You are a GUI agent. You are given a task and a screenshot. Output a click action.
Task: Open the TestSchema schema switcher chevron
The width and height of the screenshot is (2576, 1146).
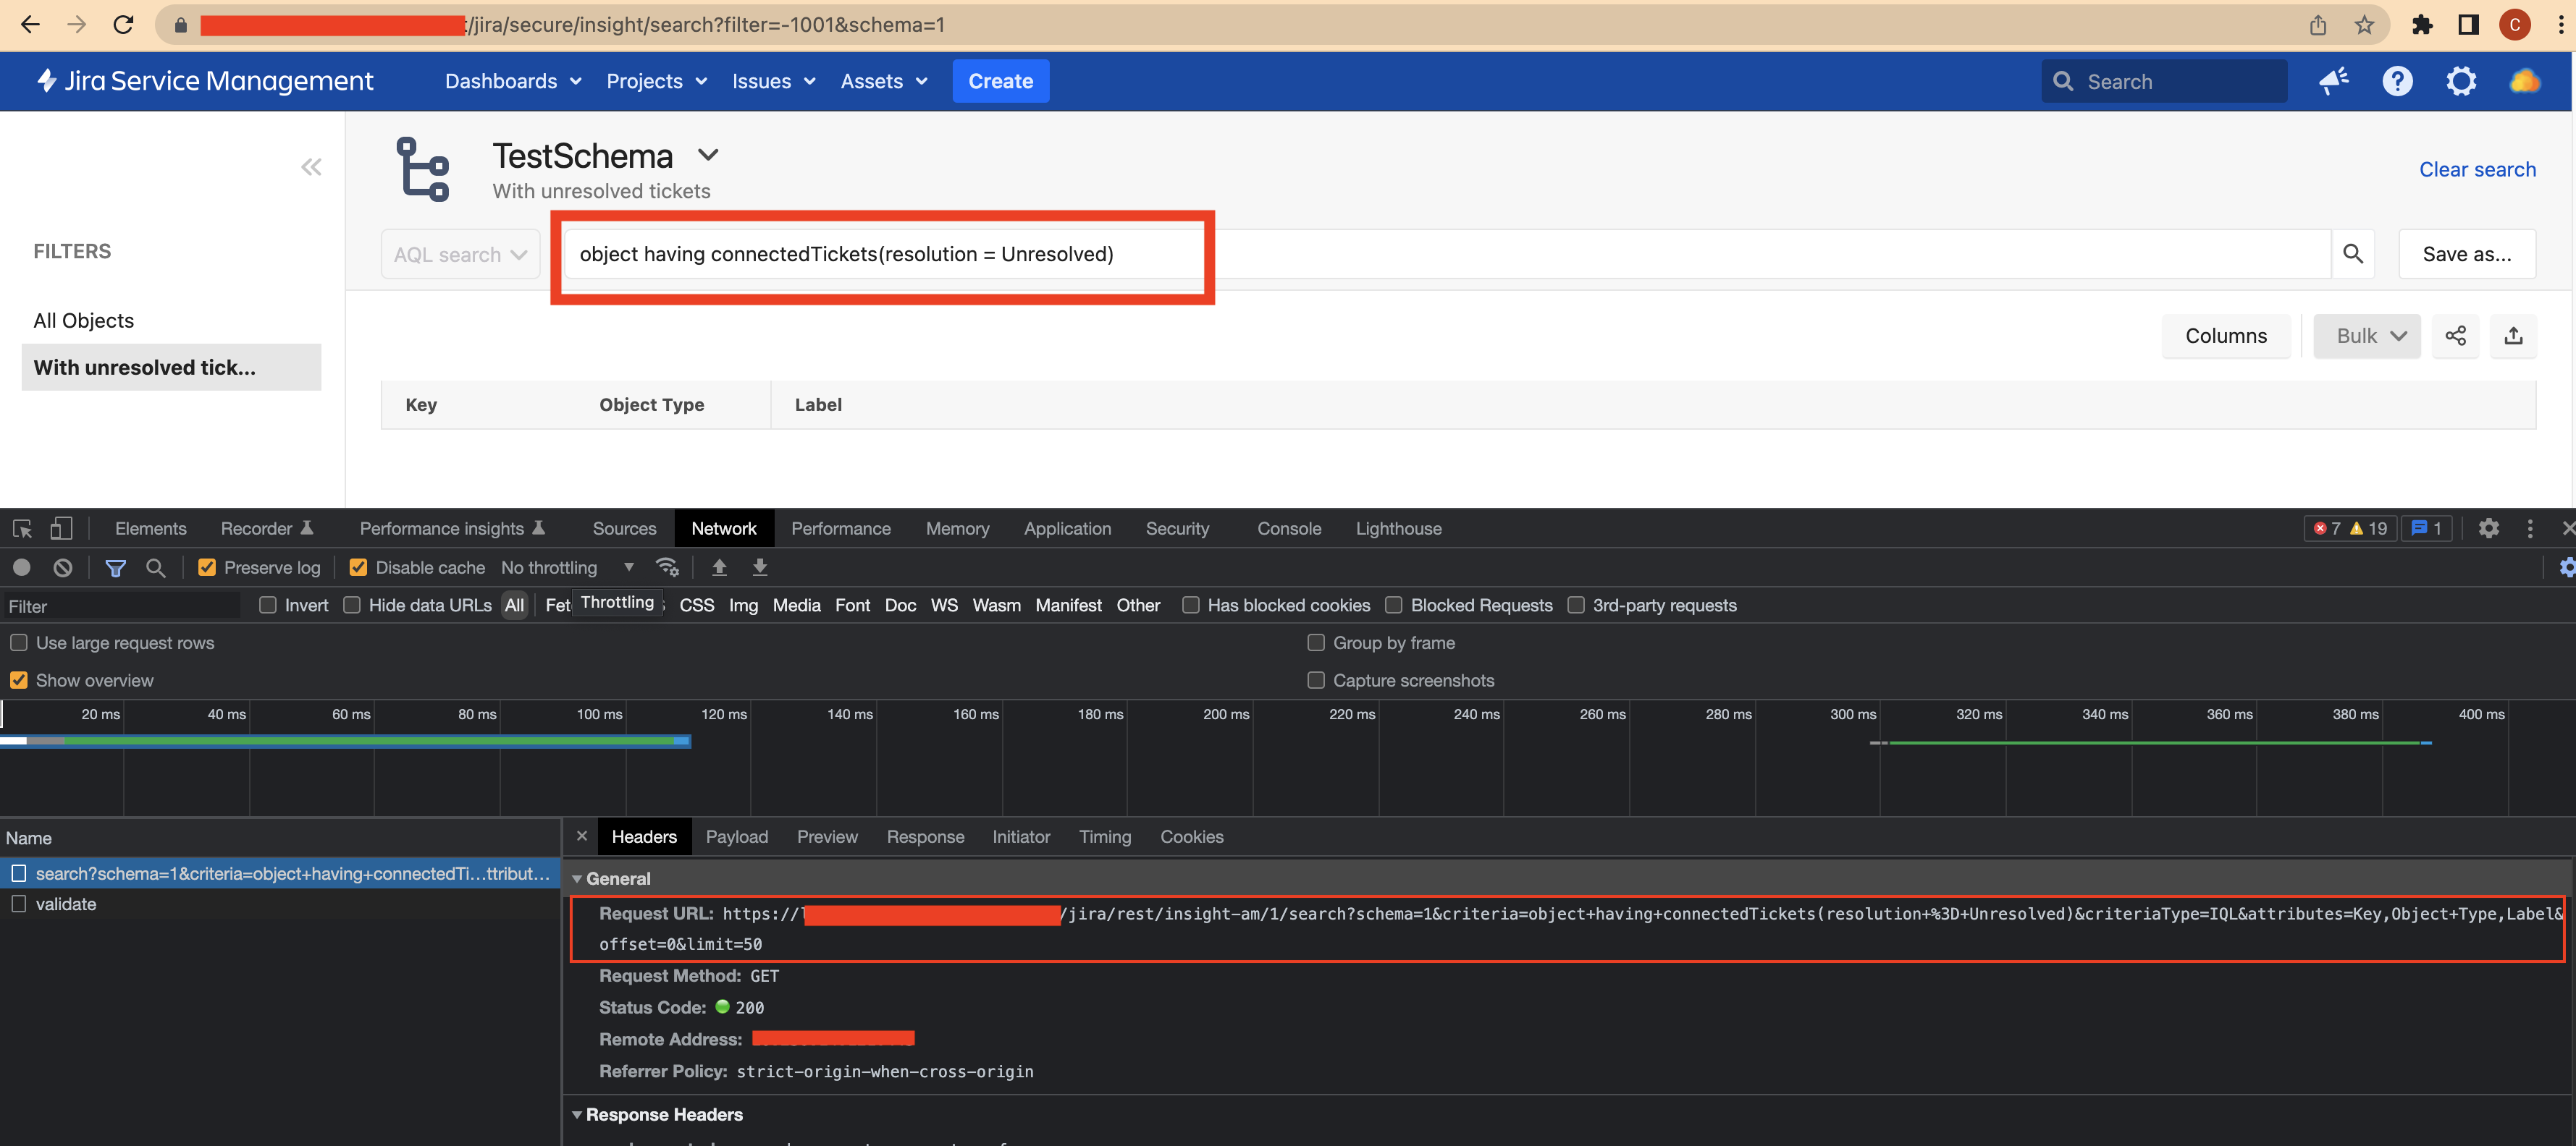(708, 155)
